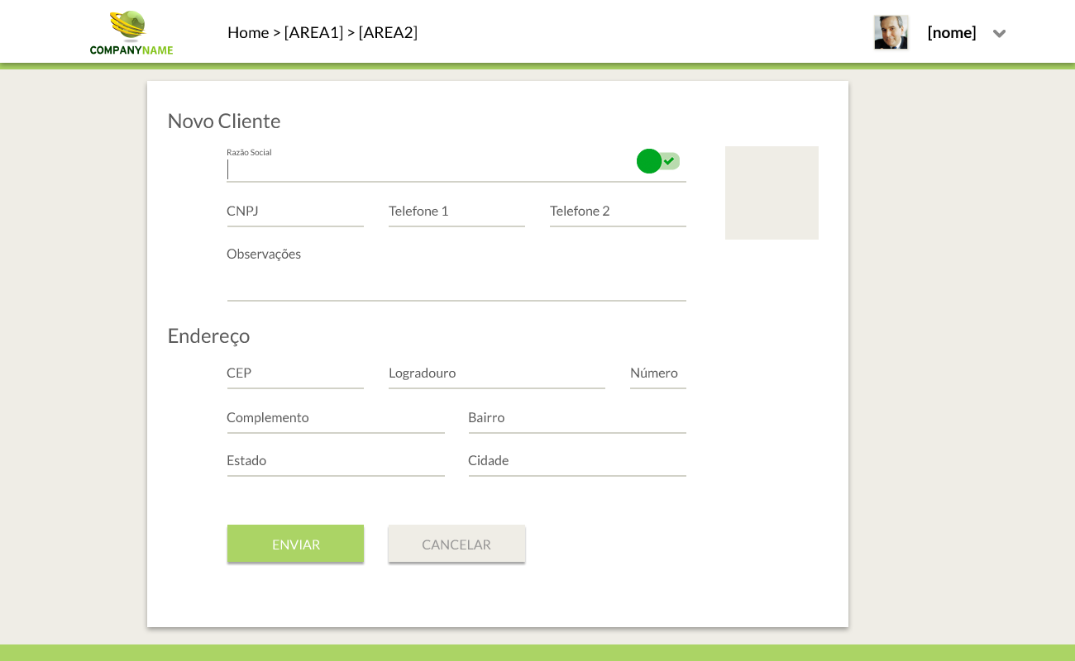
Task: Click the Logradouro field
Action: tap(496, 374)
